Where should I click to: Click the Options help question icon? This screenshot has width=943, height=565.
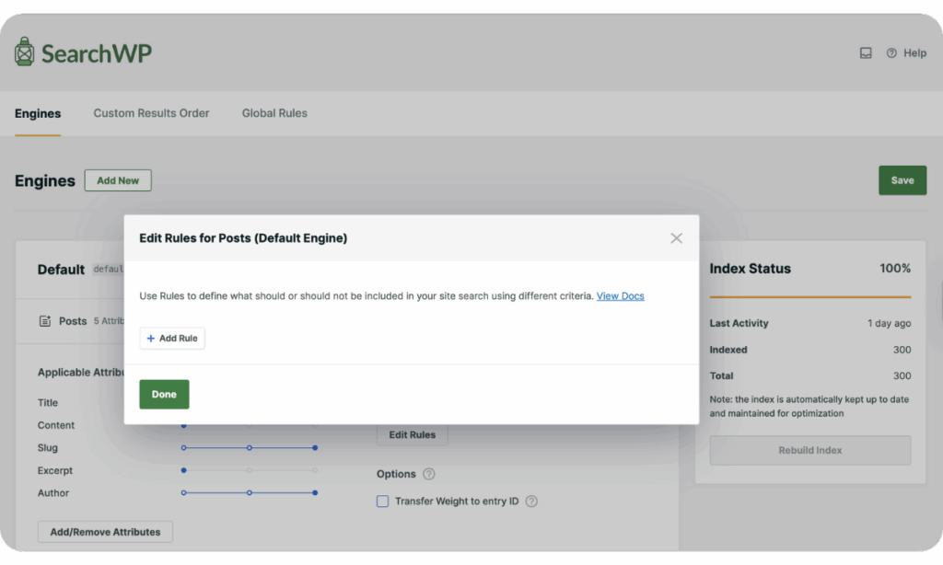pyautogui.click(x=429, y=474)
